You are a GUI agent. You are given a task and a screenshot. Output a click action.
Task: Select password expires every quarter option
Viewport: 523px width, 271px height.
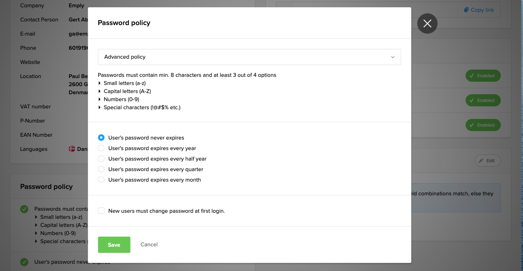(101, 169)
